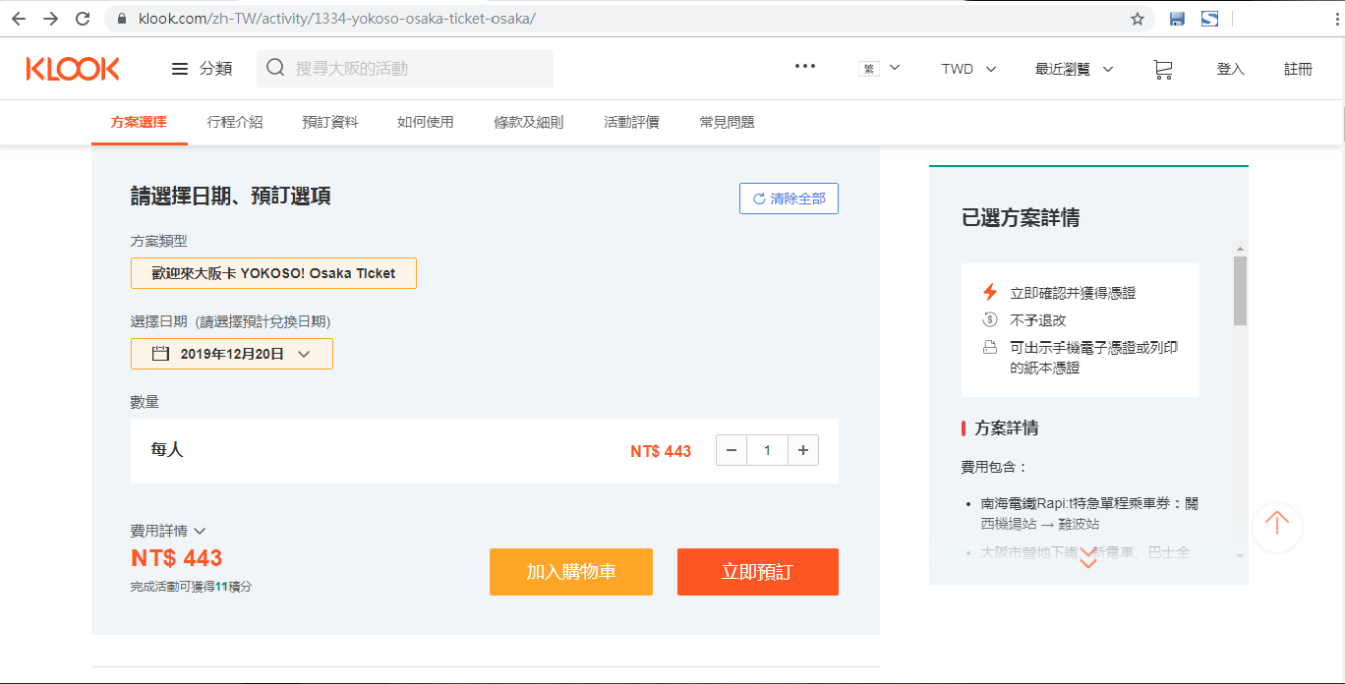The image size is (1345, 684).
Task: Click the 立即確認并獲得憑證 text
Action: (1074, 293)
